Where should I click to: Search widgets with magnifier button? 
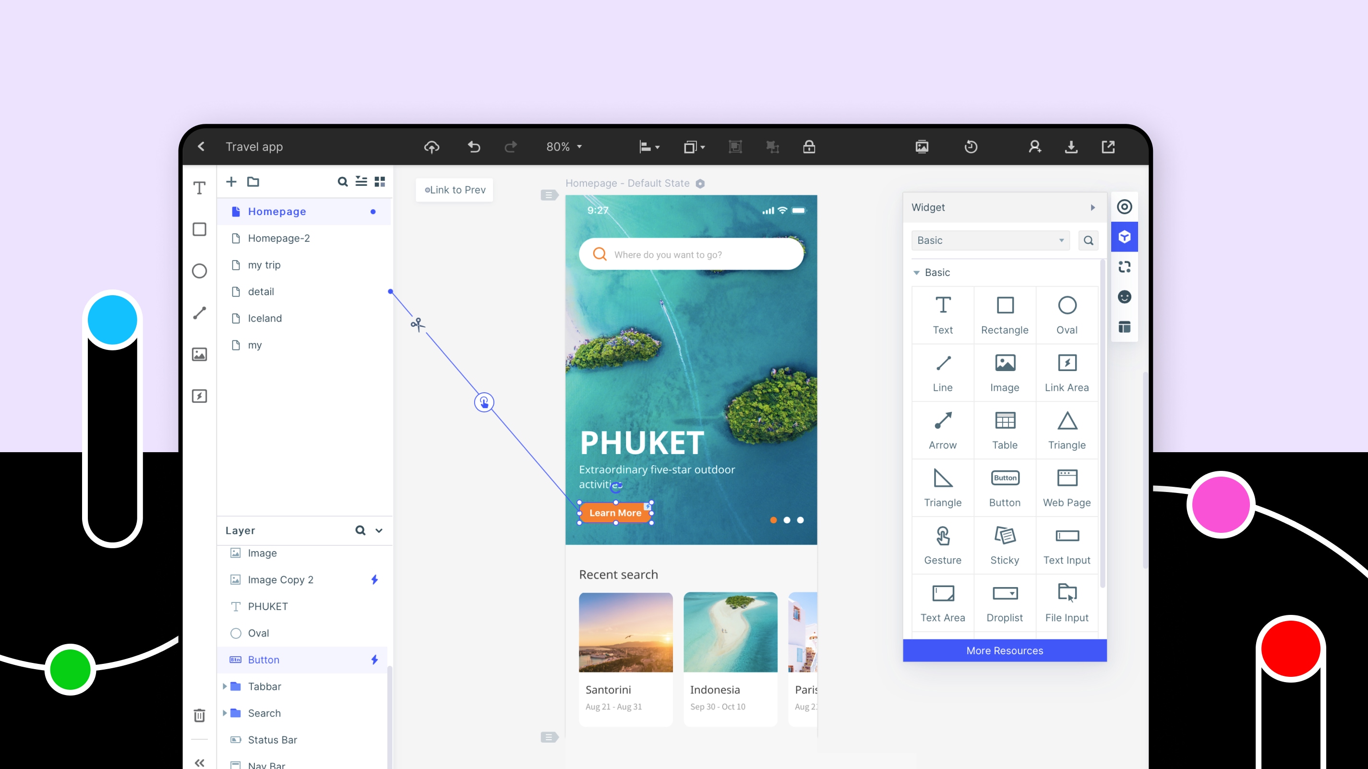(1088, 240)
